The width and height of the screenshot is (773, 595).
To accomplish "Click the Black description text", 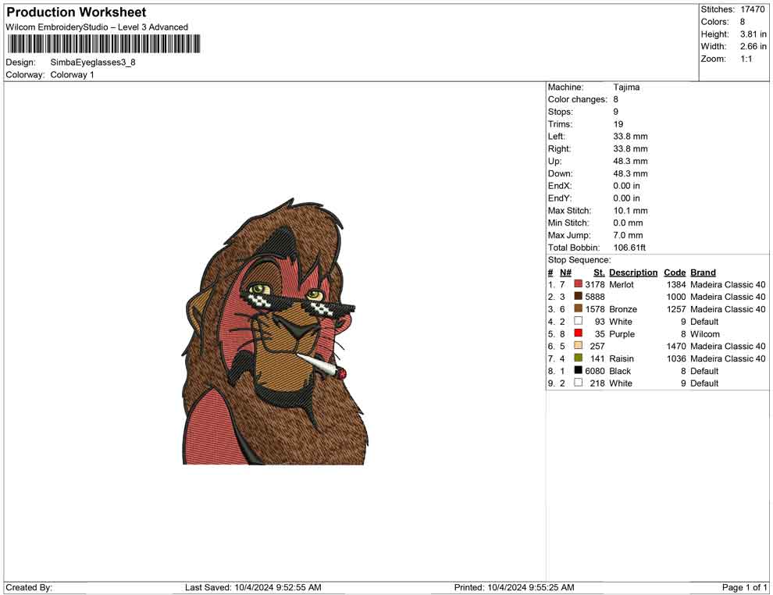I will coord(620,371).
